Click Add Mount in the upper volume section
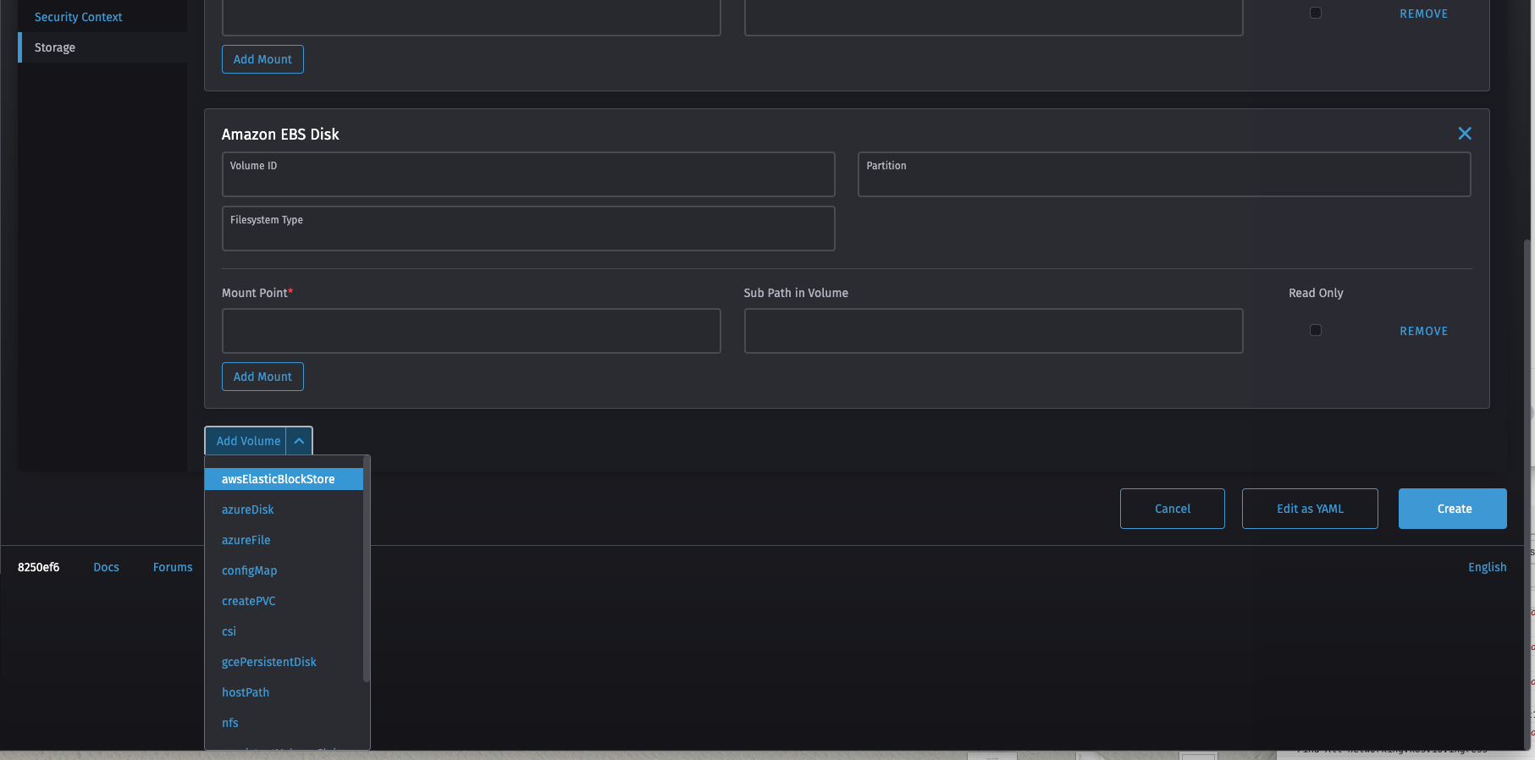The image size is (1535, 760). 262,59
